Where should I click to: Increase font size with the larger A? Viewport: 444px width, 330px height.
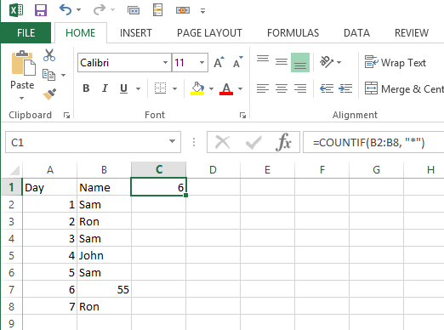219,62
